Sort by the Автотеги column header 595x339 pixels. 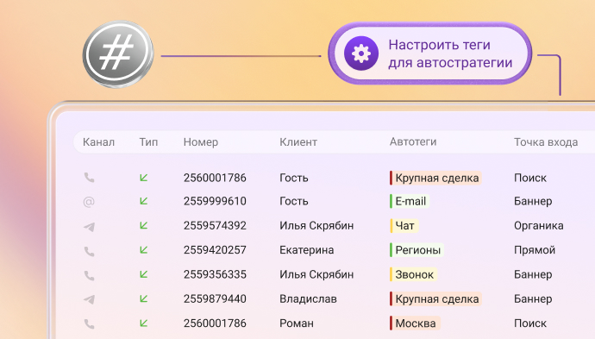click(413, 141)
